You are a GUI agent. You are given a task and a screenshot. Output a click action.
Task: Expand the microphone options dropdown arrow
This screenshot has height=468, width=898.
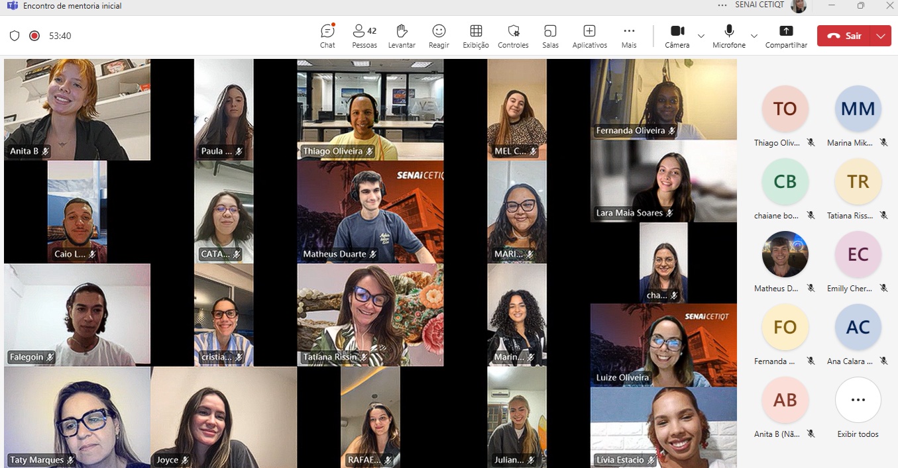pyautogui.click(x=754, y=36)
